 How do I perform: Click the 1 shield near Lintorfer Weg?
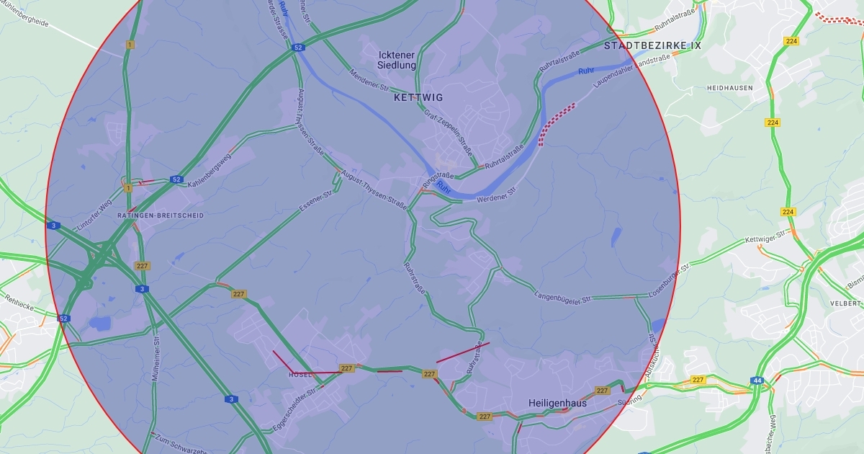[128, 188]
